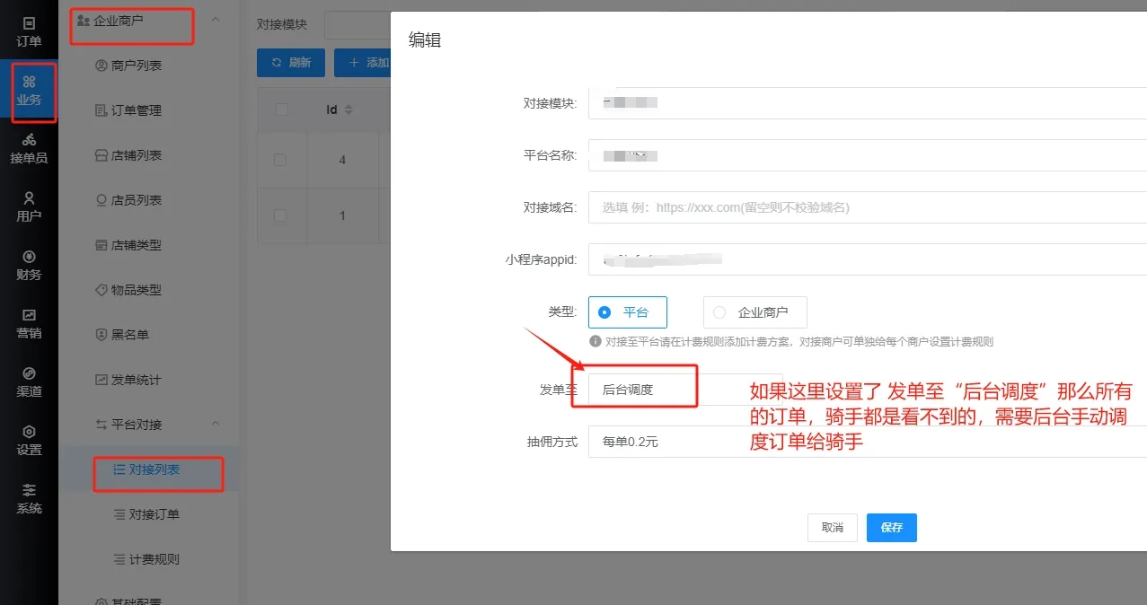Click the 财务 finance icon
The image size is (1147, 605).
[29, 265]
